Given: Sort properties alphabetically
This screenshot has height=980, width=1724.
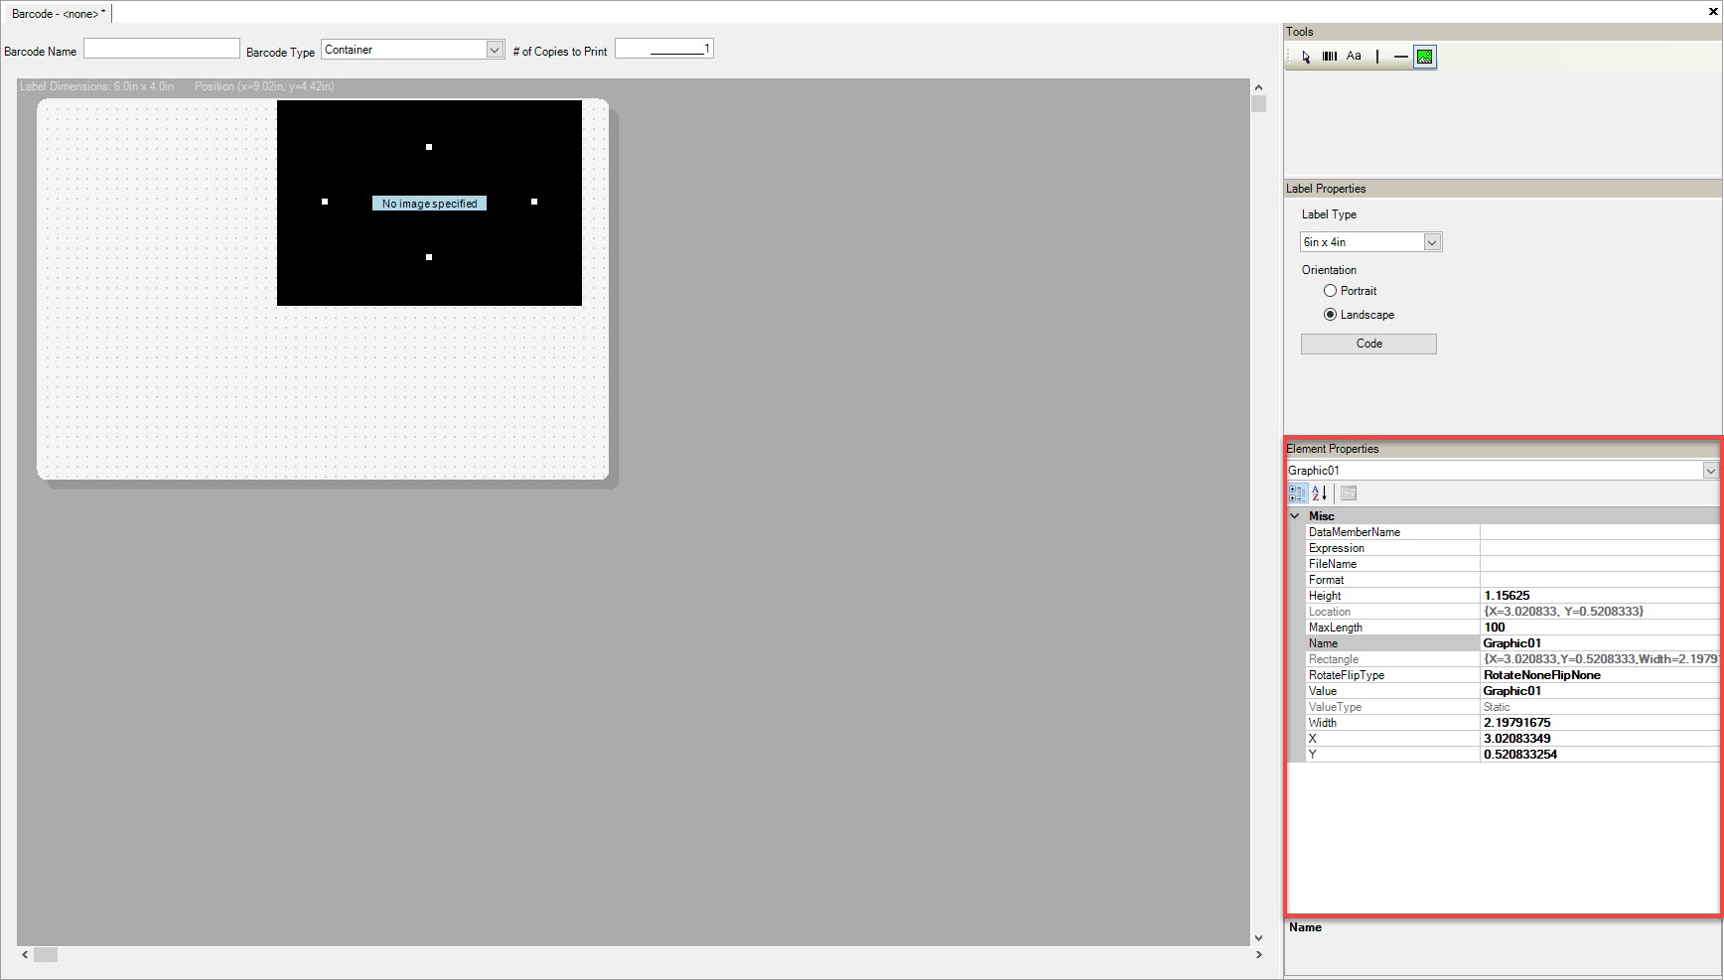Looking at the screenshot, I should [1320, 493].
